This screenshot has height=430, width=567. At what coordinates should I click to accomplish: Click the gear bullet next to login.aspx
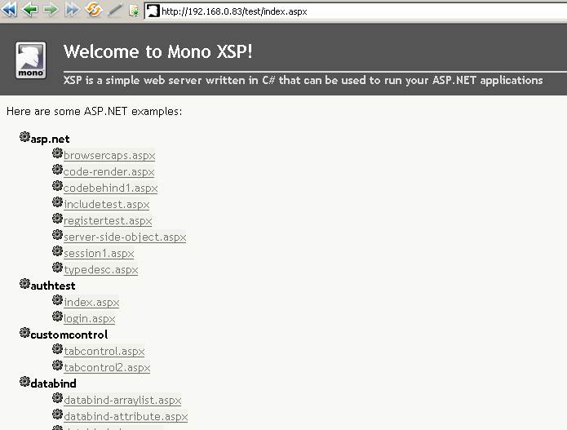(57, 317)
